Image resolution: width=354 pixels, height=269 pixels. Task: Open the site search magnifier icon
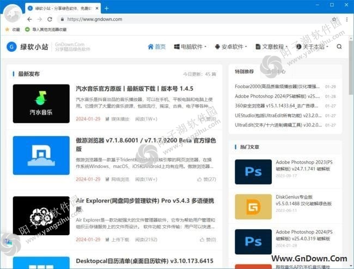pos(339,46)
